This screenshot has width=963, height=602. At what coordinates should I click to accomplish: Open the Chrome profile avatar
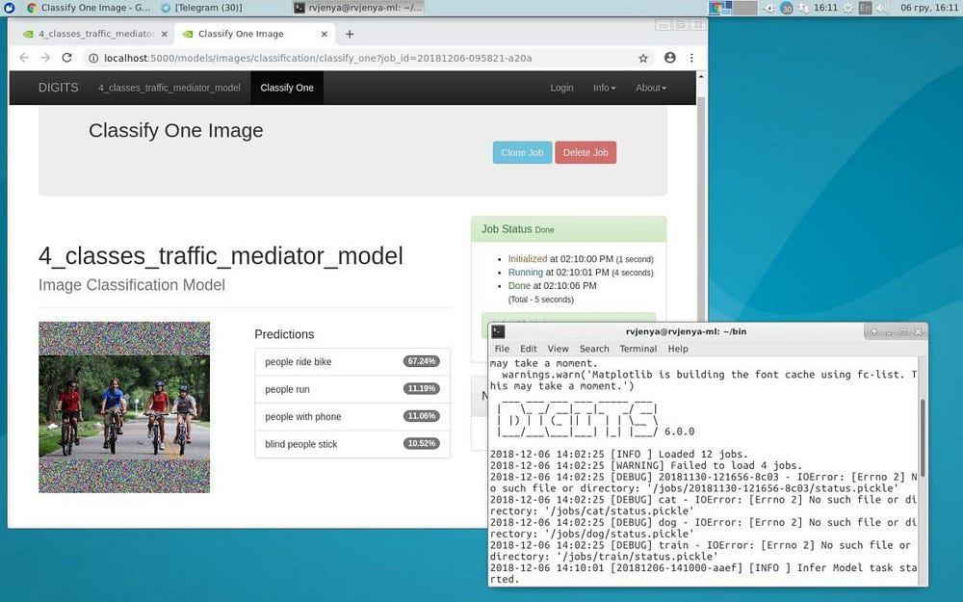coord(670,58)
